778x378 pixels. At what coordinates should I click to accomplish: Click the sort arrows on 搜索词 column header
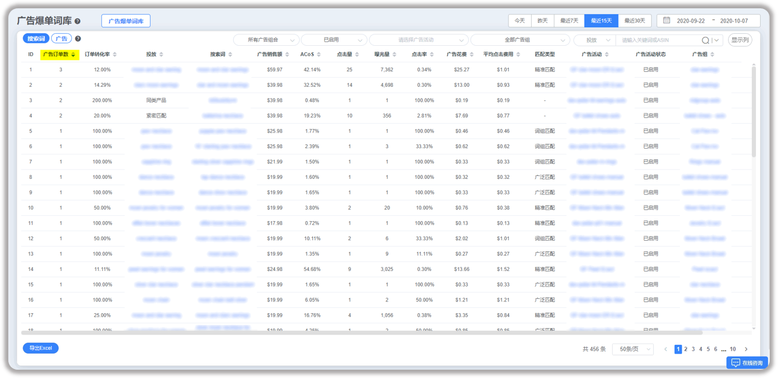point(230,55)
